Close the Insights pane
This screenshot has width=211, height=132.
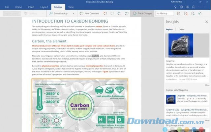tap(206, 22)
